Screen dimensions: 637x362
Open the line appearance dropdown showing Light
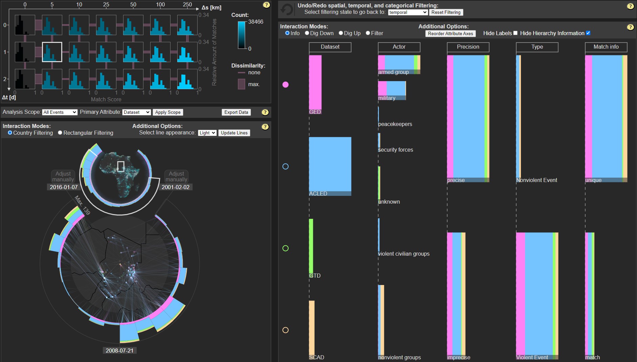(207, 133)
